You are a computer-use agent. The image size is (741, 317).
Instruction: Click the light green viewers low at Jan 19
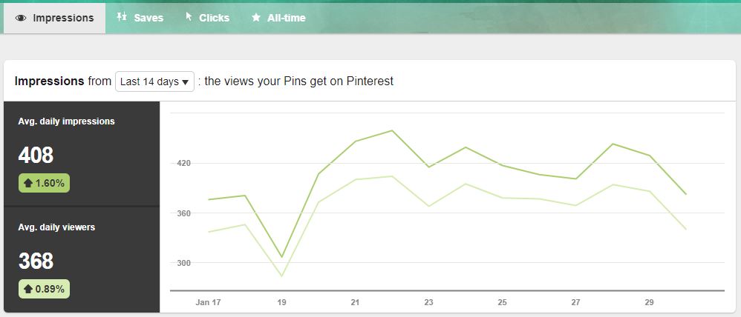(281, 276)
